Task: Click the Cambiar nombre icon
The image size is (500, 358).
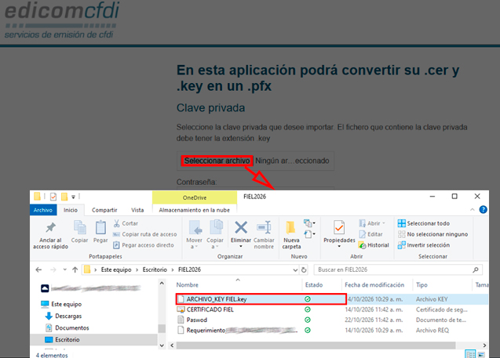Action: (x=264, y=227)
